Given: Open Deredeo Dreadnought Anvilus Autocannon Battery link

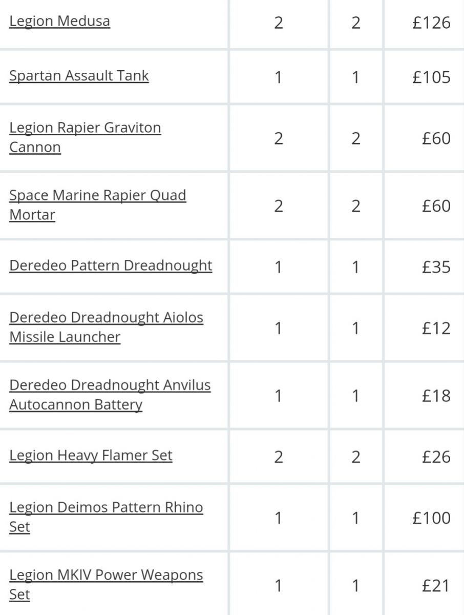Looking at the screenshot, I should pos(110,385).
